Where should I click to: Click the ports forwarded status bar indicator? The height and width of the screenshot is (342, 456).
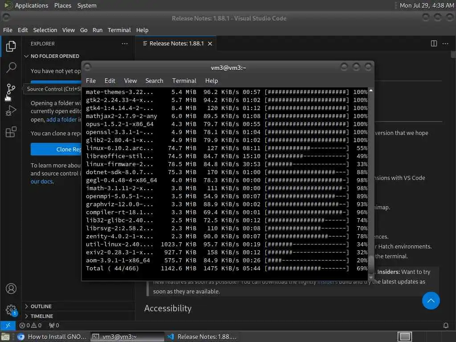(x=54, y=325)
